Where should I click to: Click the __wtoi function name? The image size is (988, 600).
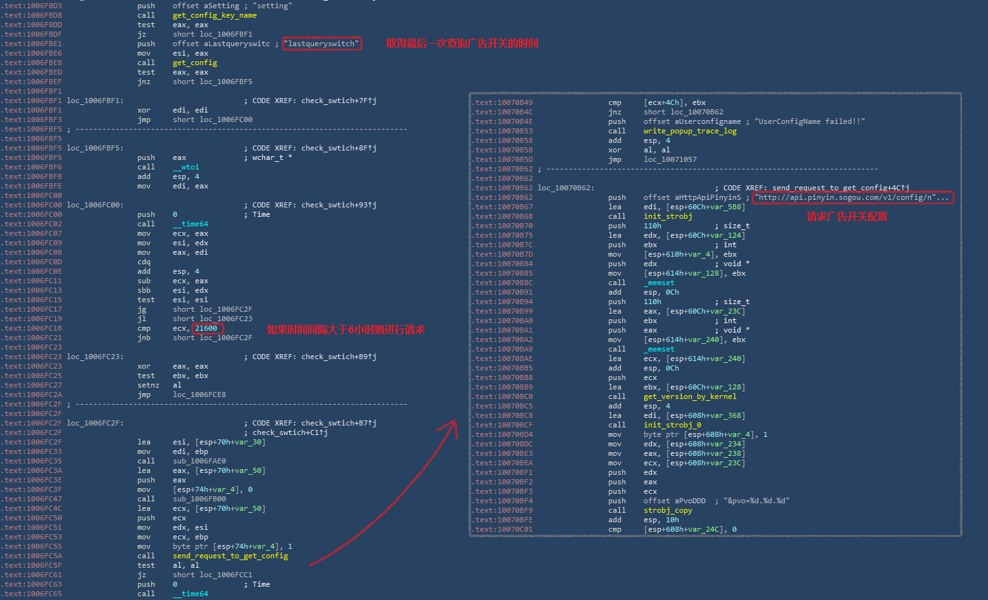pos(185,167)
